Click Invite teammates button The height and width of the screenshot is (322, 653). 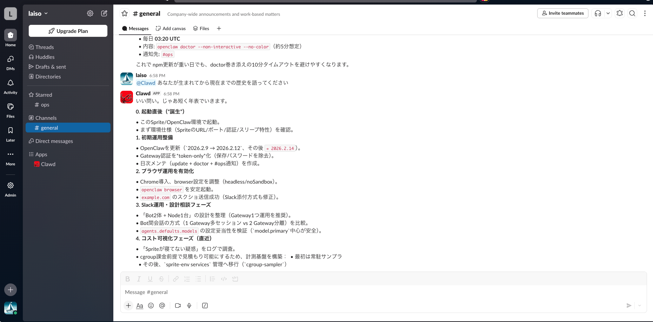click(563, 13)
